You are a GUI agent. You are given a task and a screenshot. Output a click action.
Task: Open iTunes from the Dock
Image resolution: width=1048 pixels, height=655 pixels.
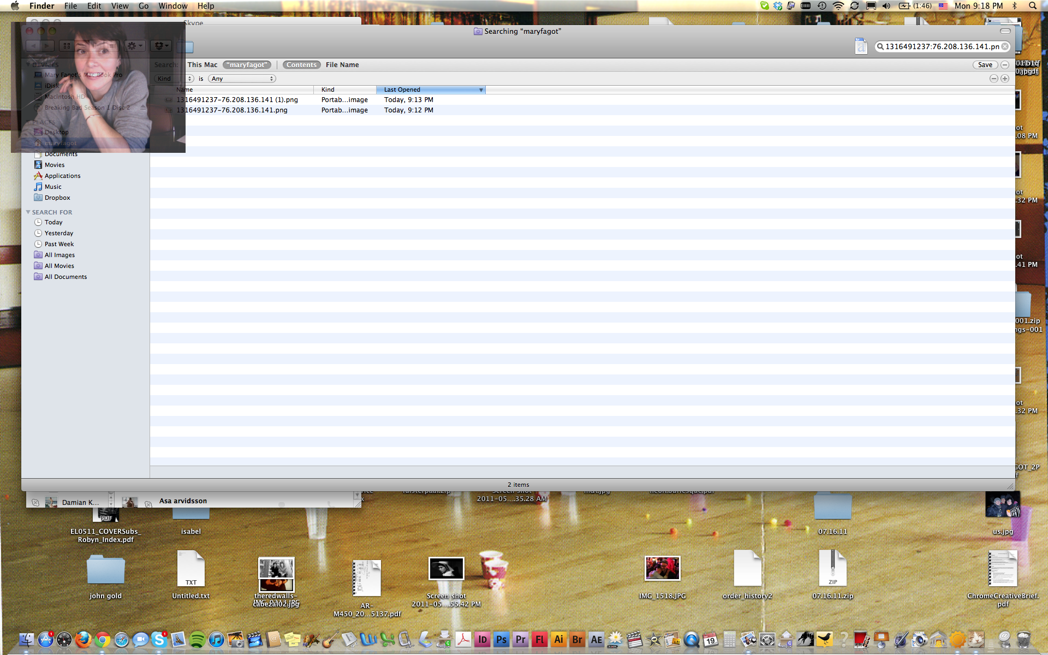[216, 639]
